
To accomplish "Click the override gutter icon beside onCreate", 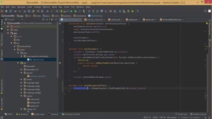I will (x=60, y=23).
